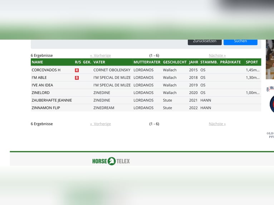Sort table by NAME column header
The width and height of the screenshot is (274, 205).
click(x=38, y=62)
